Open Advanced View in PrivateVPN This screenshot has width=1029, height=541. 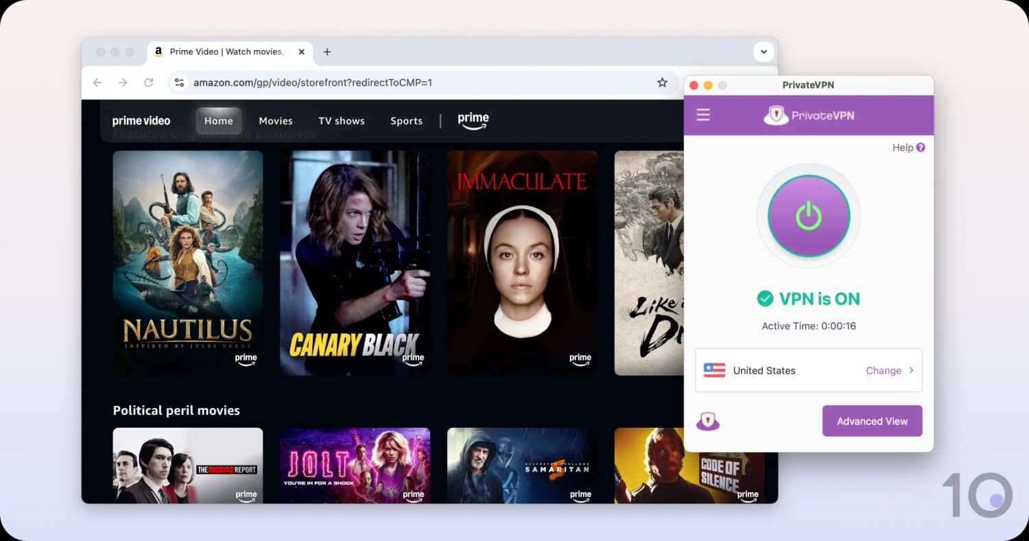point(872,421)
